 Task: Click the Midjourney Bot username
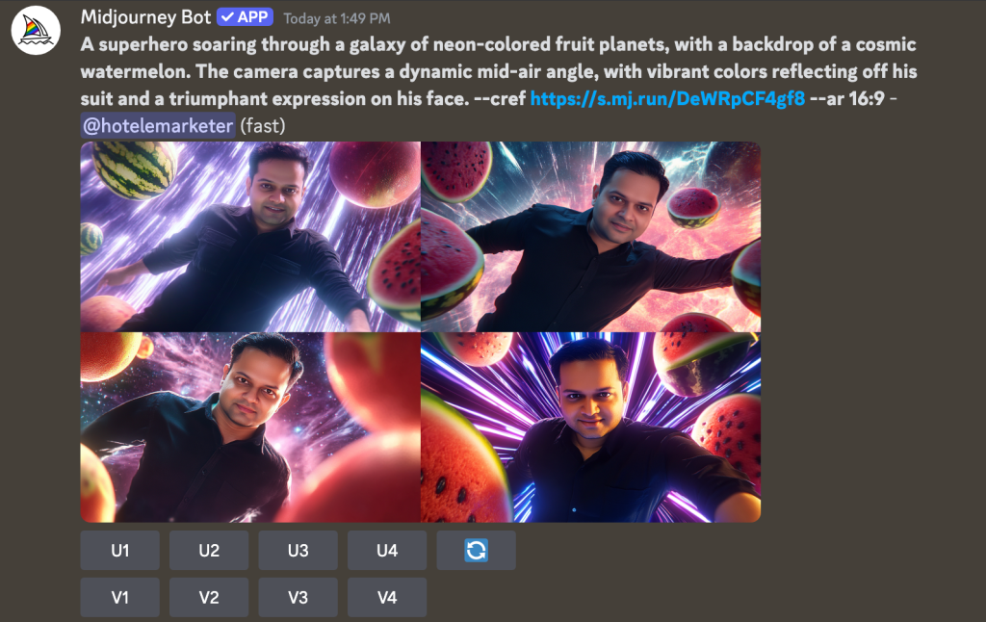point(145,17)
